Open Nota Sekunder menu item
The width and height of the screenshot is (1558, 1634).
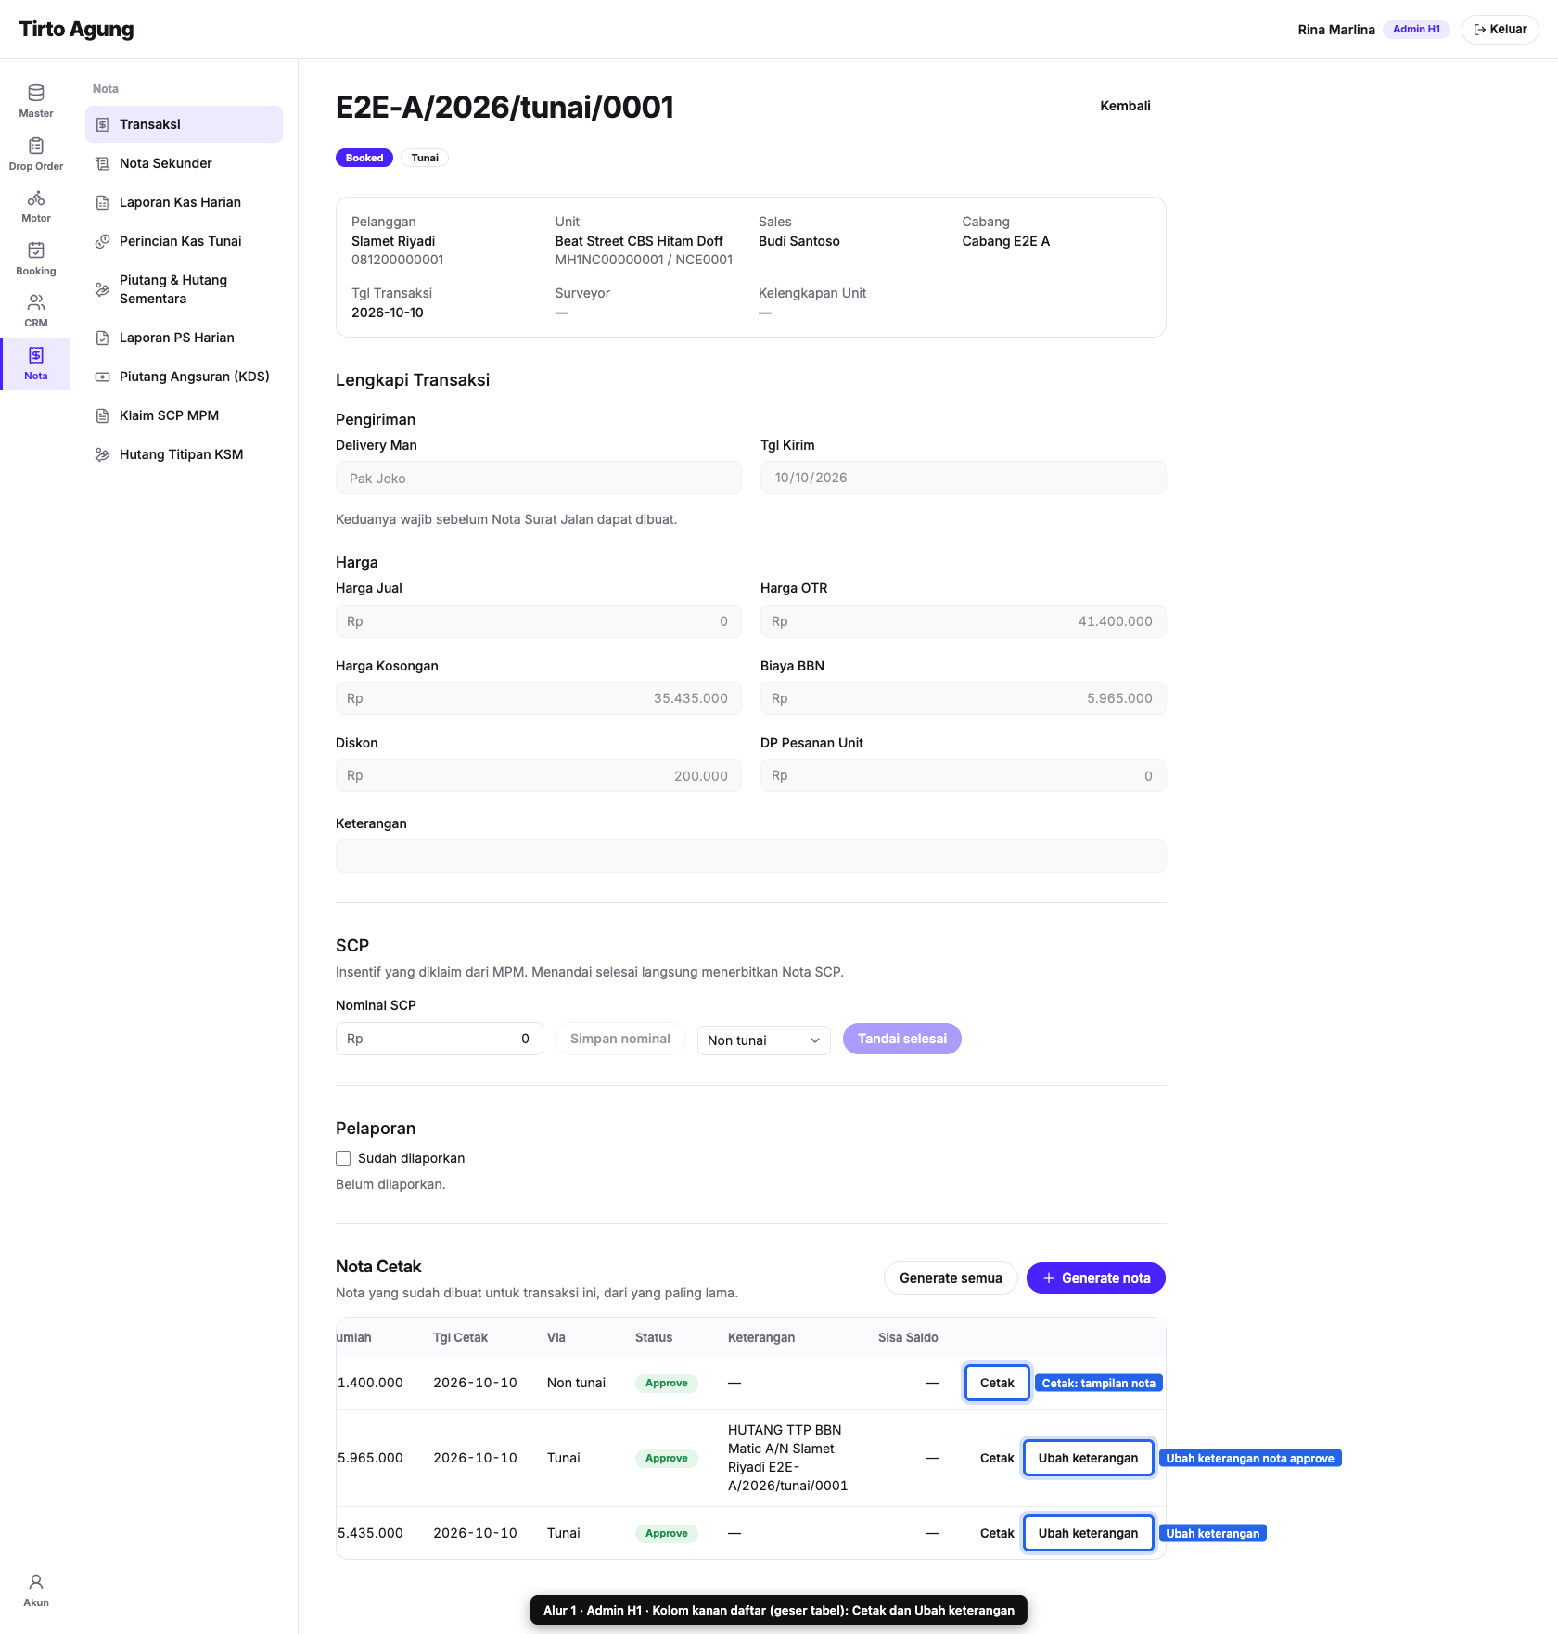tap(184, 163)
